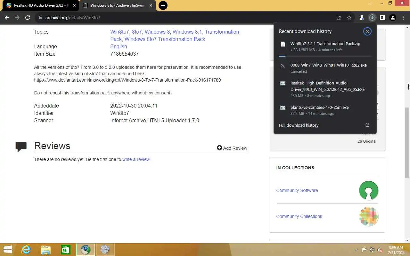Open the Win8to7 topic link
The width and height of the screenshot is (410, 256).
[119, 32]
